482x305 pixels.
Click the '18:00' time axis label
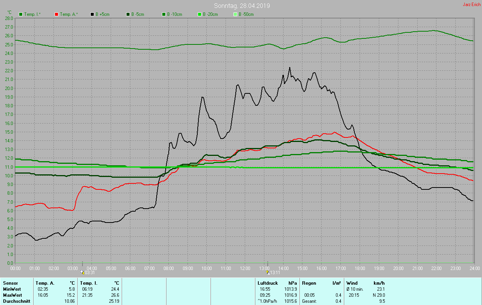tap(360, 268)
